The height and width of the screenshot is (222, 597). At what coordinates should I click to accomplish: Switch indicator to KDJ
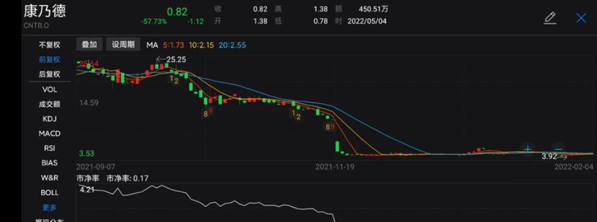pyautogui.click(x=50, y=119)
